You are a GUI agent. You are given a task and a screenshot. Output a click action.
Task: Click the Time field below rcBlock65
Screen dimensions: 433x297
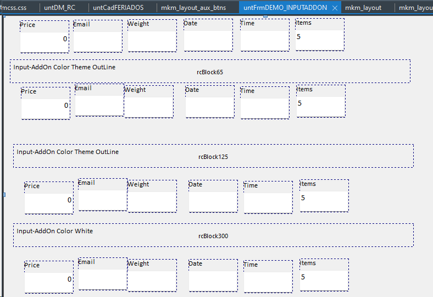264,107
